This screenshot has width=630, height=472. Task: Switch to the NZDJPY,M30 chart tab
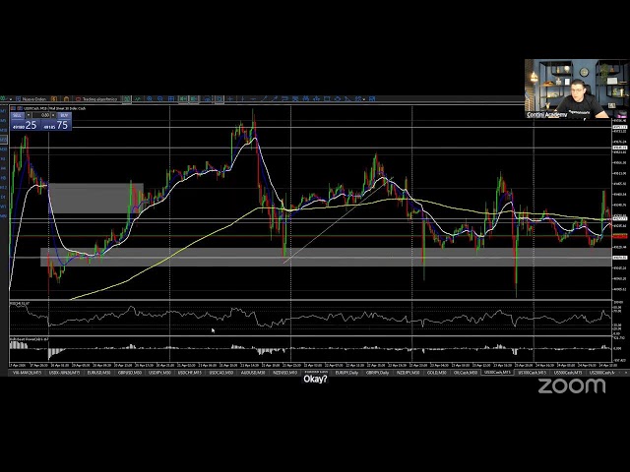pos(409,373)
